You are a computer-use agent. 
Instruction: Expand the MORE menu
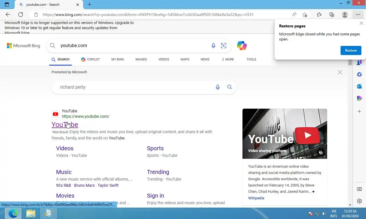(x=228, y=59)
